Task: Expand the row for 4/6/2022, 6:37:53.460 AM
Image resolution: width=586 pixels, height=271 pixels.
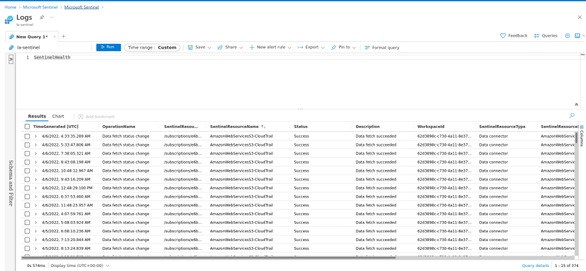Action: [36, 196]
